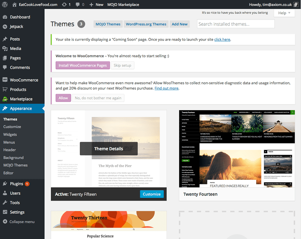Image resolution: width=301 pixels, height=239 pixels.
Task: Open Marketplace via its plug icon
Action: 6,99
